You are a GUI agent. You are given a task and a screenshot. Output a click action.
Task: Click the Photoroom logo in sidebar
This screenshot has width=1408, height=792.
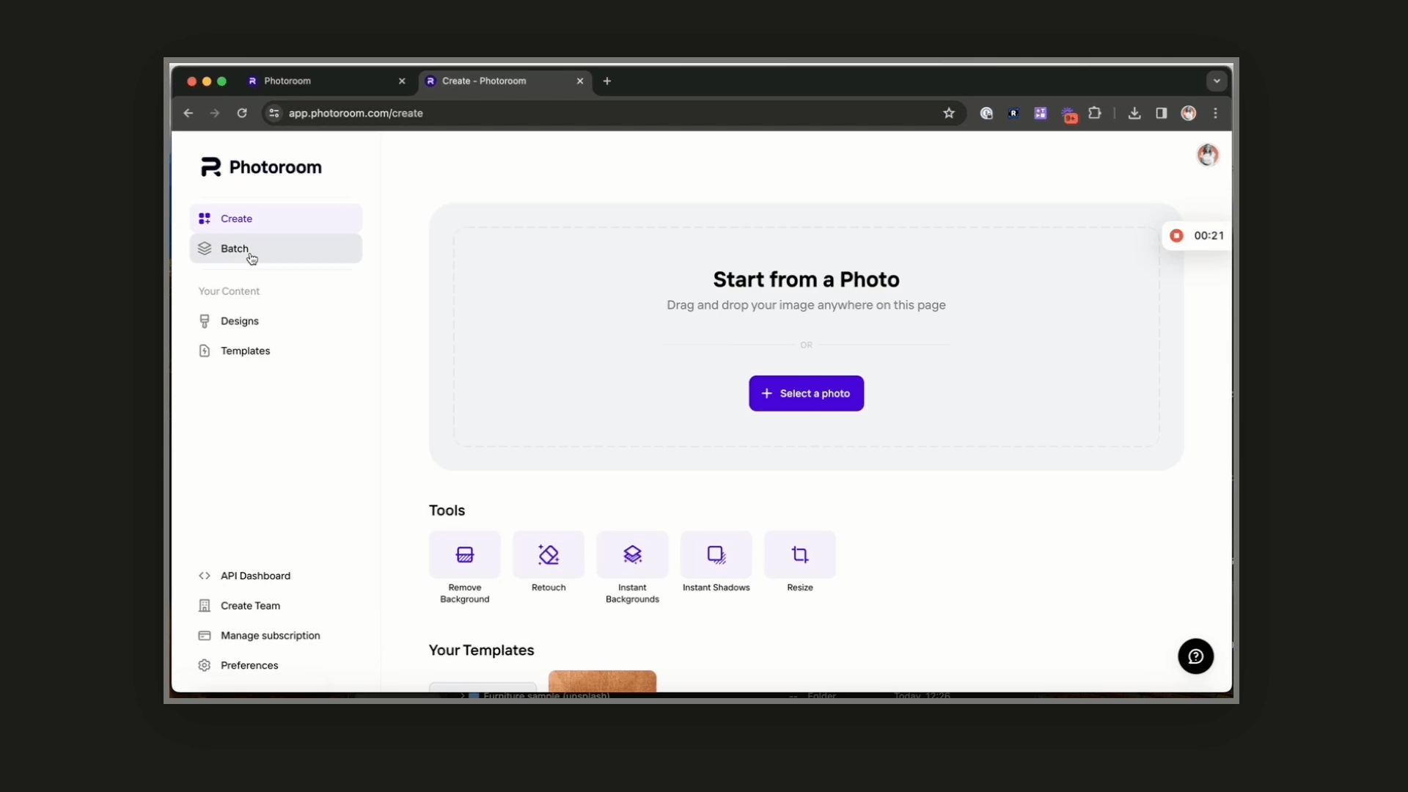[x=261, y=167]
